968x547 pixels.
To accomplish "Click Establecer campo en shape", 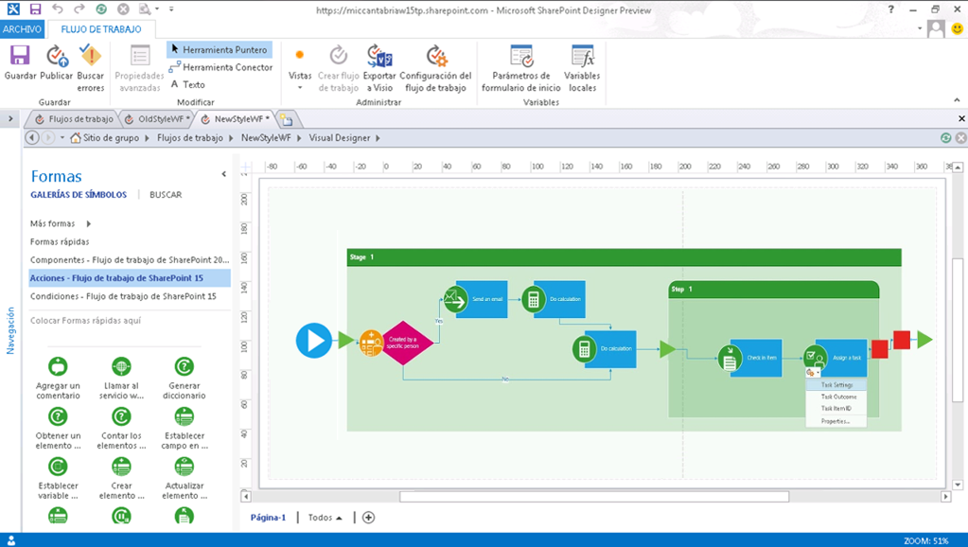I will 184,428.
